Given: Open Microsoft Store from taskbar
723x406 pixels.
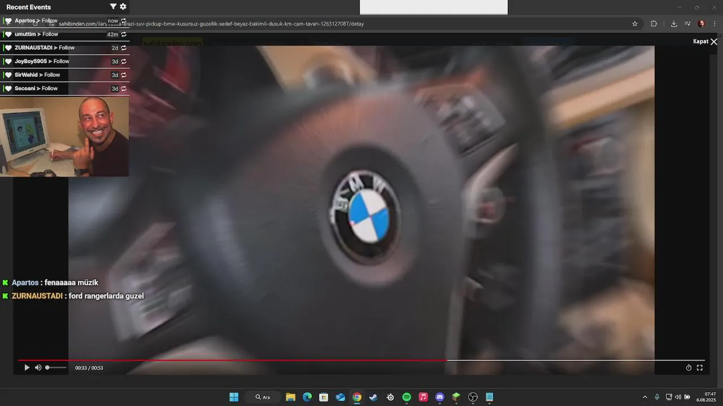Looking at the screenshot, I should (x=324, y=397).
